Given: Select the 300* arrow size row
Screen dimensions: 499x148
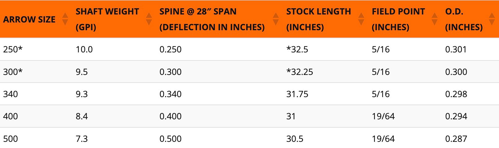Looking at the screenshot, I should (249, 72).
